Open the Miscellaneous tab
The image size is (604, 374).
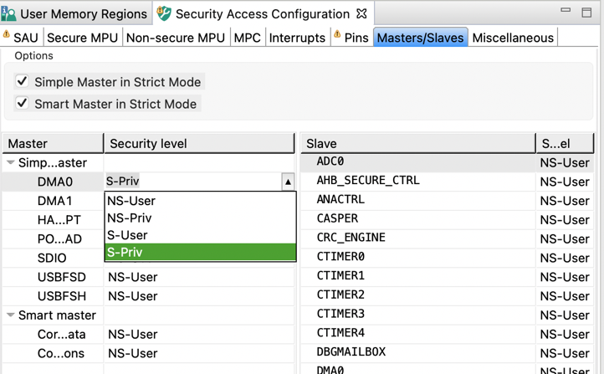[x=513, y=38]
